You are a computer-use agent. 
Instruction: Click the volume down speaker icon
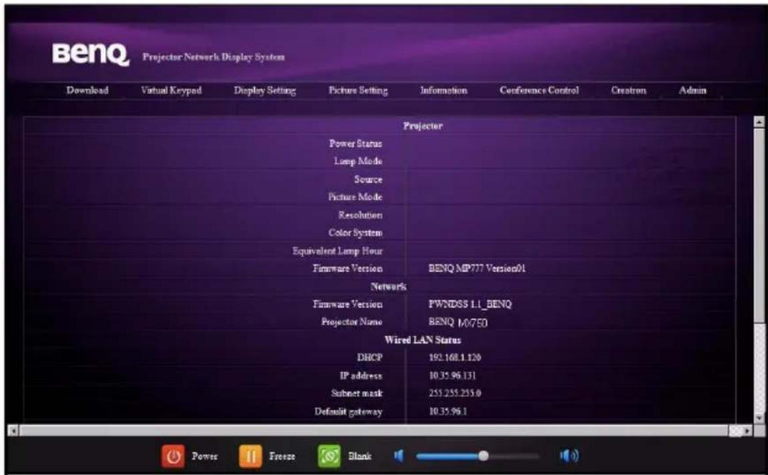coord(399,456)
